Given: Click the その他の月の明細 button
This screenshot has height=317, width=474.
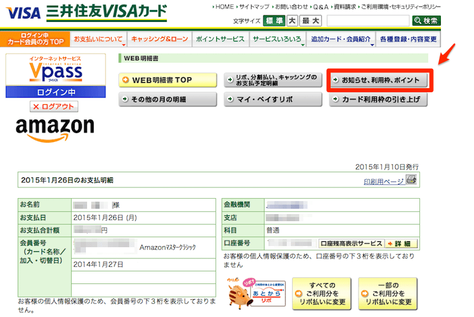Looking at the screenshot, I should click(x=168, y=99).
